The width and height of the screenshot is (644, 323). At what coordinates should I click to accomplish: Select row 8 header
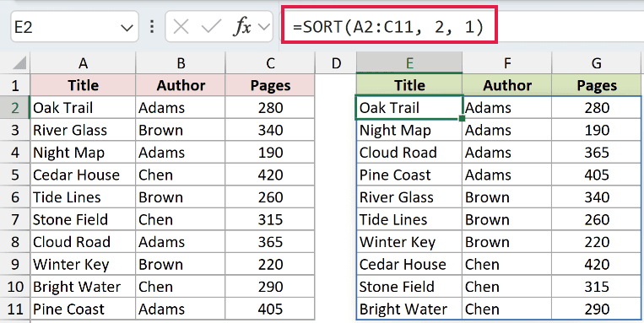pyautogui.click(x=15, y=242)
